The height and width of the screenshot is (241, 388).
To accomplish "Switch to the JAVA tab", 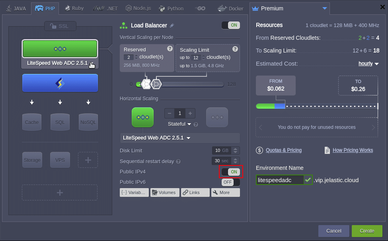I will (x=16, y=8).
